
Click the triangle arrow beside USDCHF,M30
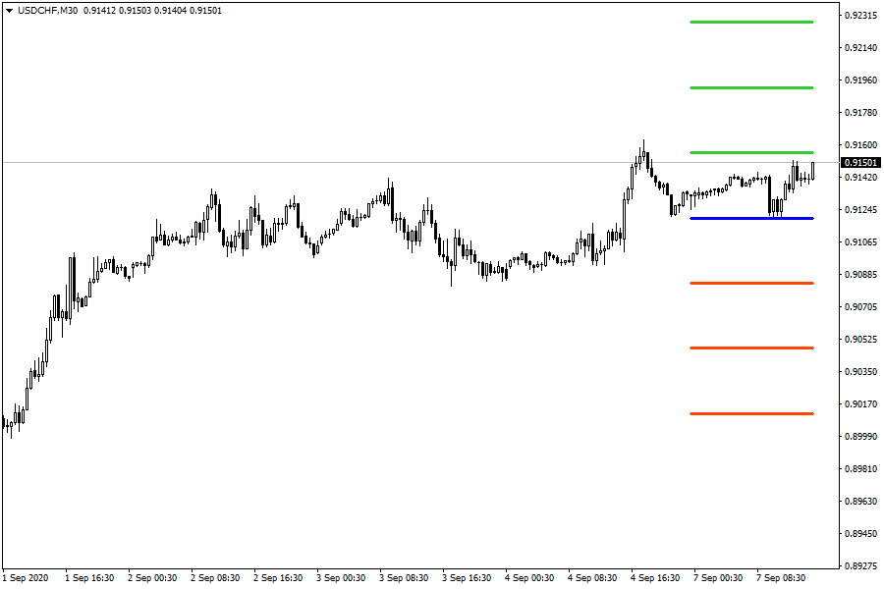(9, 10)
